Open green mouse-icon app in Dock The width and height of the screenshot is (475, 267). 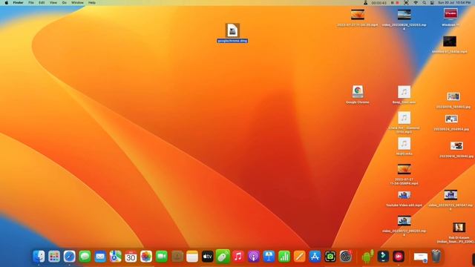point(223,257)
